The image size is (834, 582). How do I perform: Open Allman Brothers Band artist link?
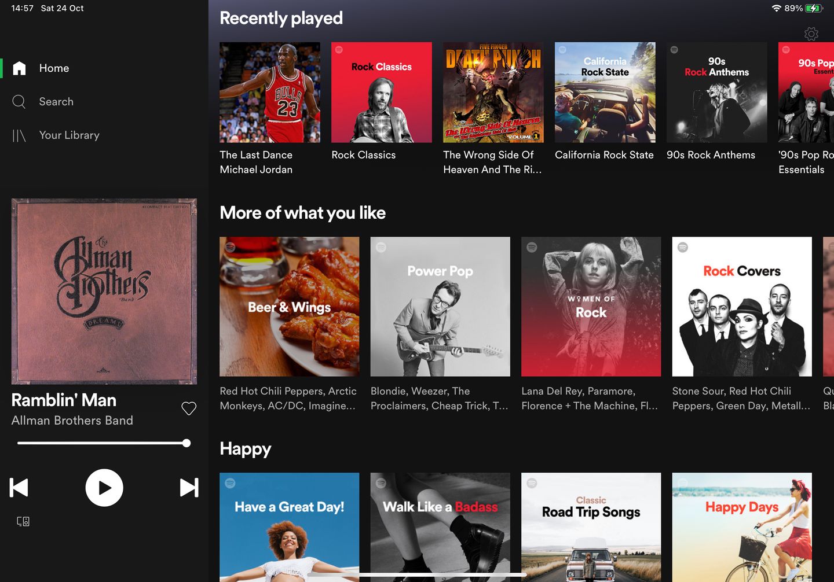pyautogui.click(x=72, y=421)
